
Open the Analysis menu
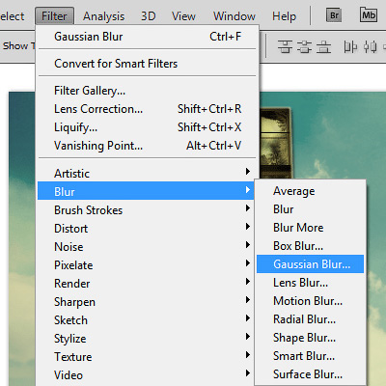point(103,16)
